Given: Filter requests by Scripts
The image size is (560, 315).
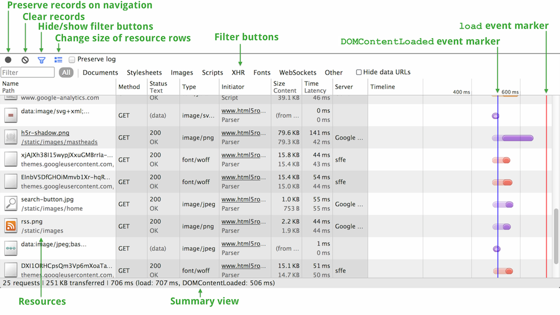Looking at the screenshot, I should tap(212, 73).
